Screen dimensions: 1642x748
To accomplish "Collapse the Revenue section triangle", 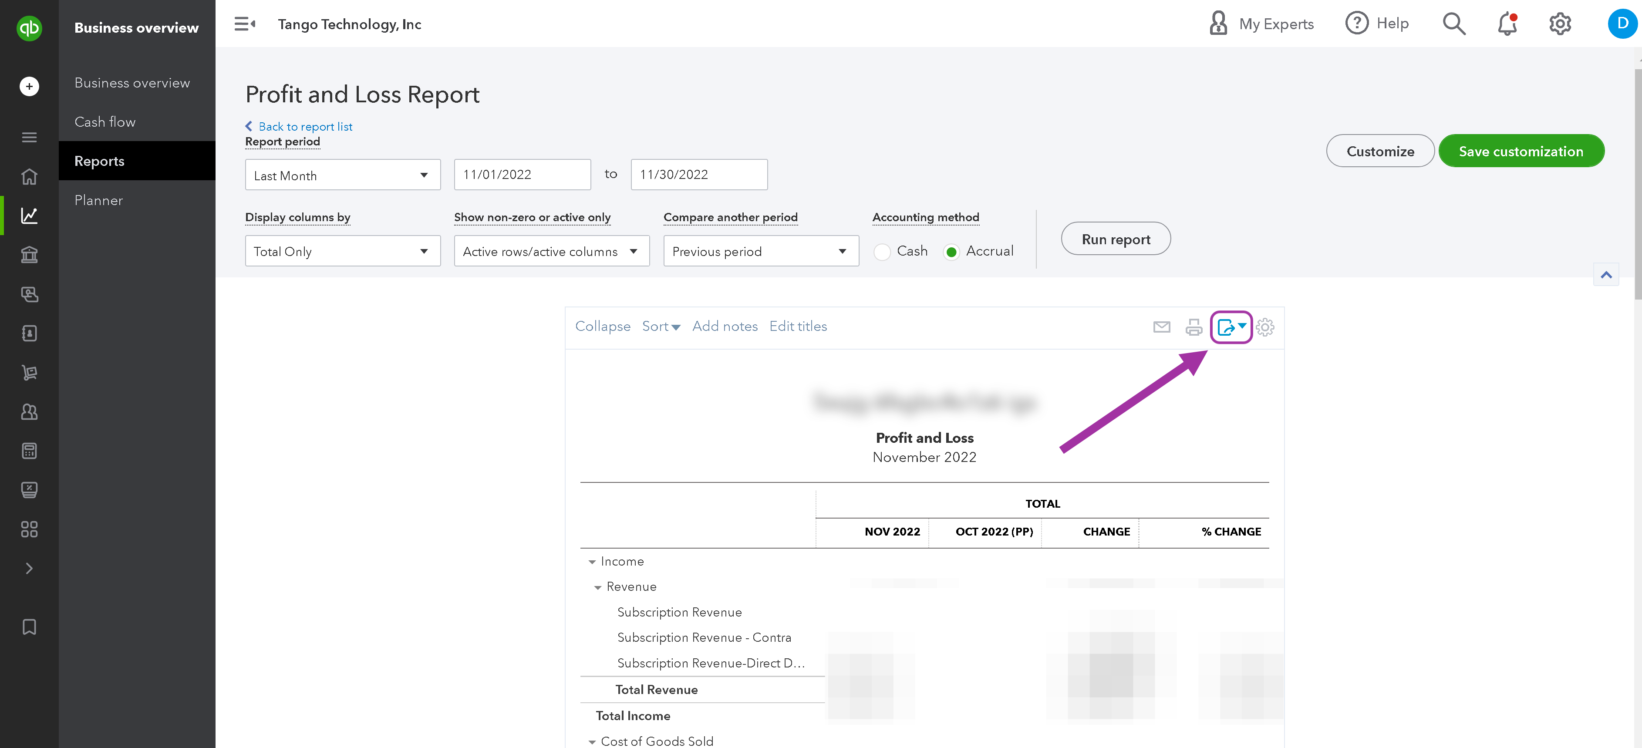I will (598, 587).
